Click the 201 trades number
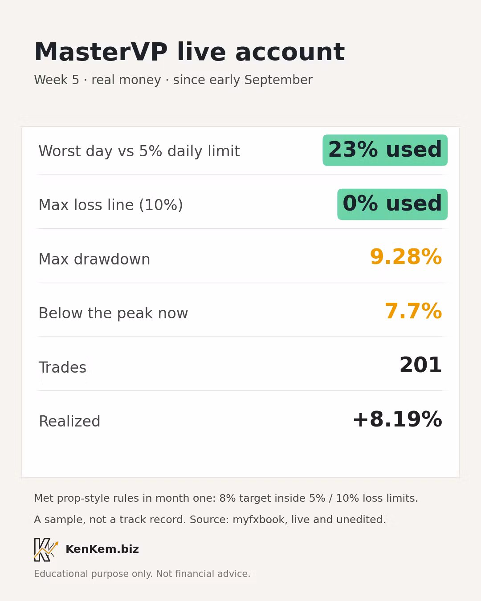481x601 pixels. coord(420,365)
